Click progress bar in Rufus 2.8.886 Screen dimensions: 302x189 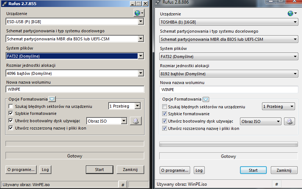[x=229, y=144]
